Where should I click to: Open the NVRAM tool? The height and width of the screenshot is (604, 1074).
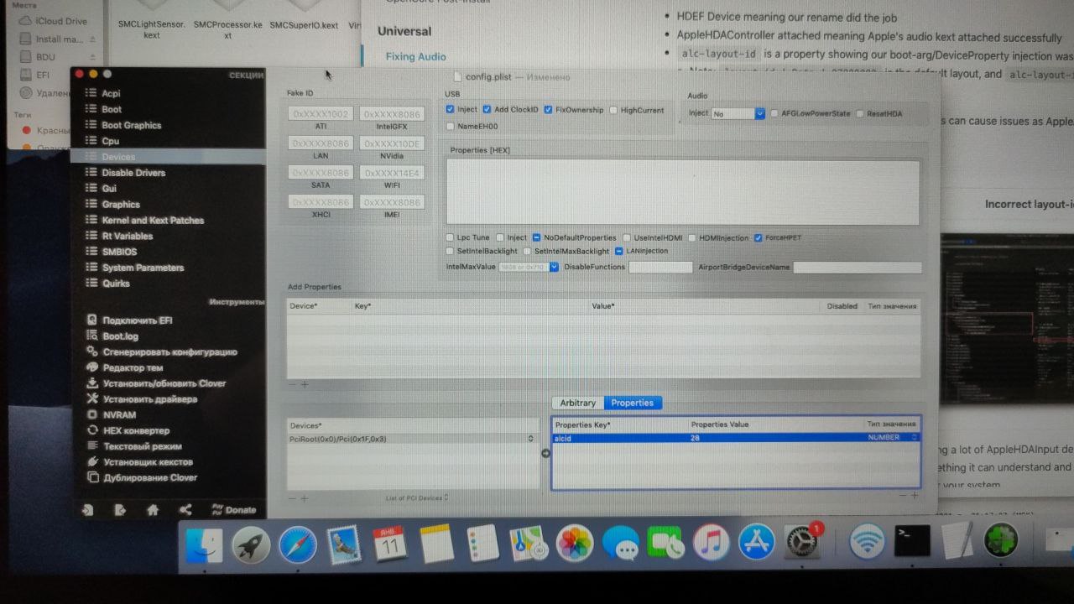(x=118, y=415)
